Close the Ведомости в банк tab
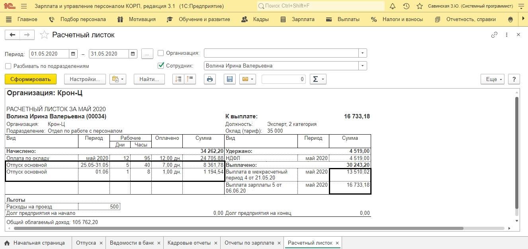Screen dimensions: 528x249 point(158,243)
